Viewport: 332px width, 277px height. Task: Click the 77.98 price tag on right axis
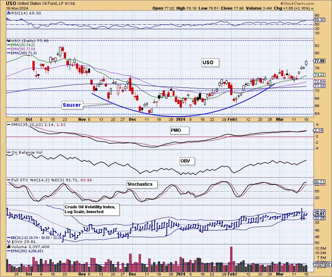tap(319, 61)
